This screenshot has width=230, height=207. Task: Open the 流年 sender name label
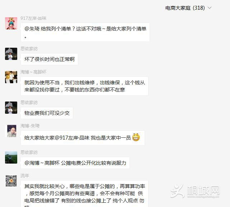25,175
